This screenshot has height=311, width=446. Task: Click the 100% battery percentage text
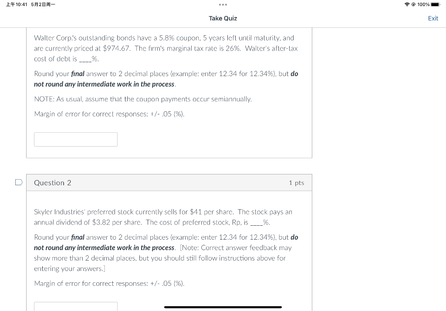(x=423, y=4)
